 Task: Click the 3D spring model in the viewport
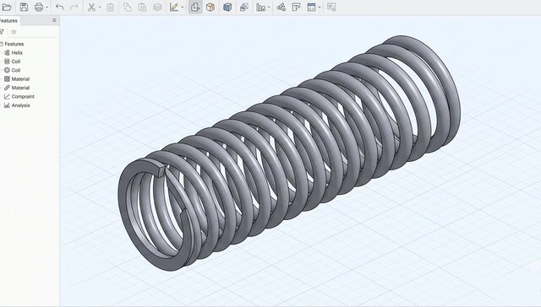289,153
